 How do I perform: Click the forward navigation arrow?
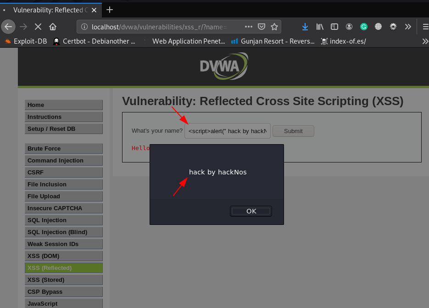tap(23, 27)
